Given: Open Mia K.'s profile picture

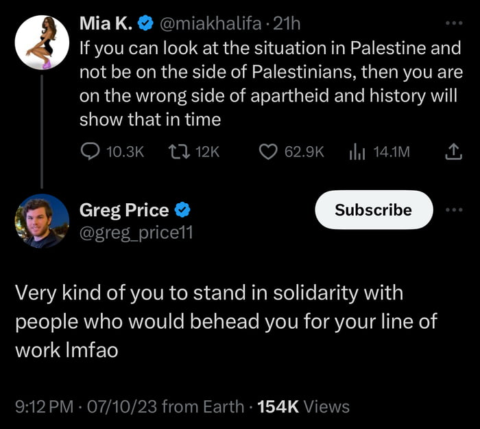Looking at the screenshot, I should [43, 43].
